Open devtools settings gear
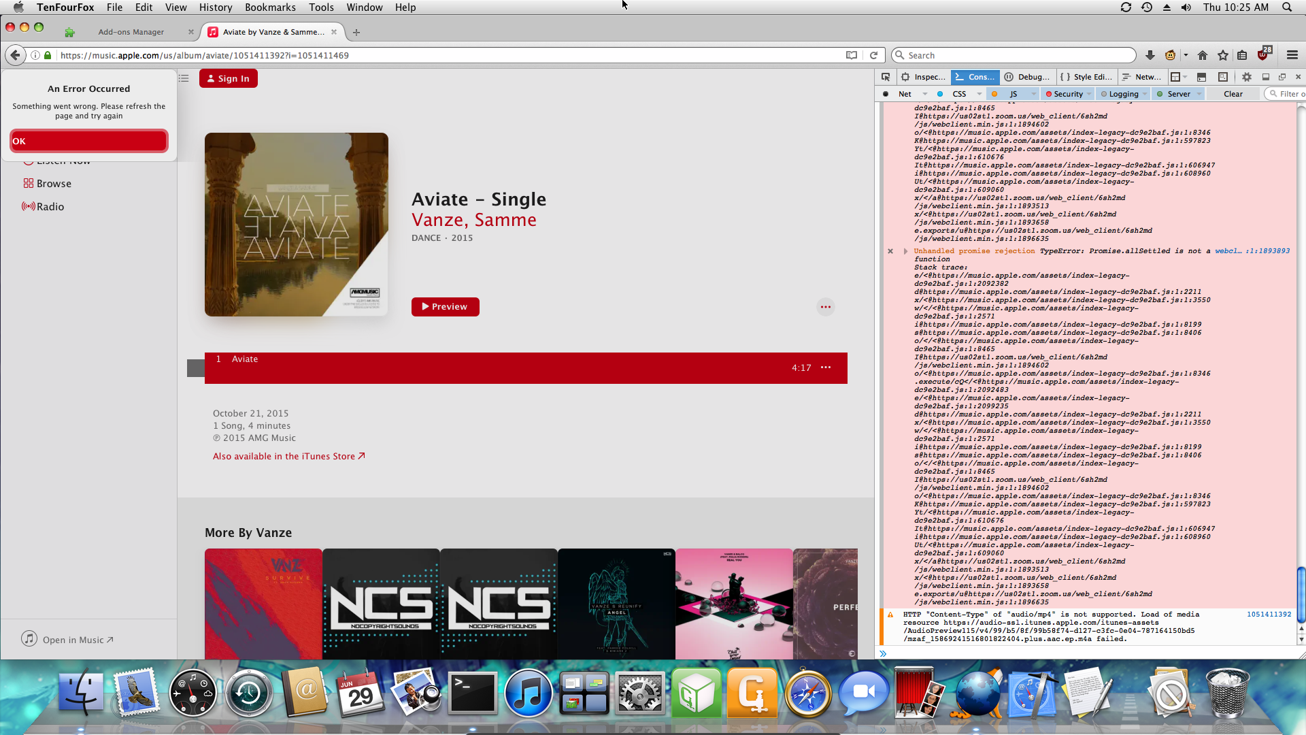The image size is (1306, 735). pyautogui.click(x=1246, y=77)
